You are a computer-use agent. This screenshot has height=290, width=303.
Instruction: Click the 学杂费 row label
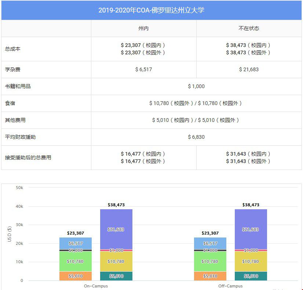coord(13,69)
